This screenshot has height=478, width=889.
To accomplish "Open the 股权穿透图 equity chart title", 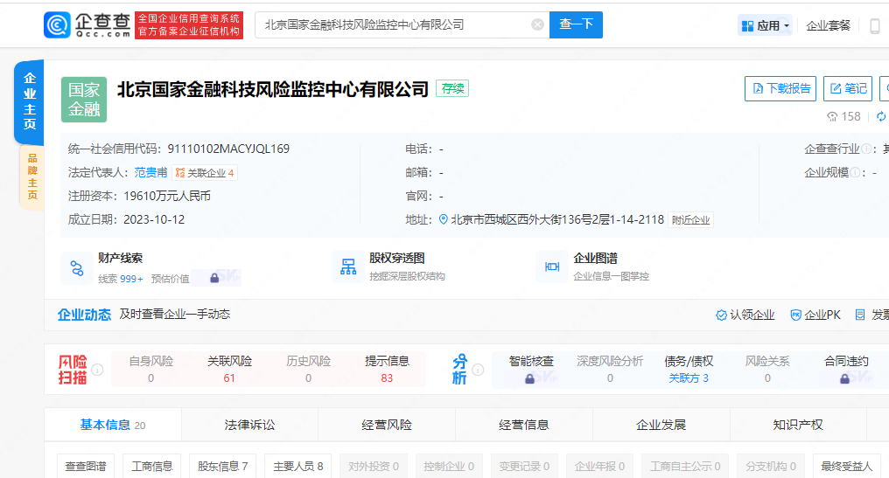I will [x=397, y=259].
